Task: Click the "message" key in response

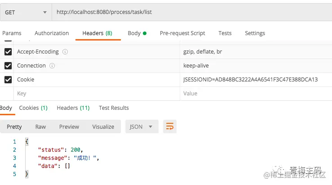Action: pos(53,158)
